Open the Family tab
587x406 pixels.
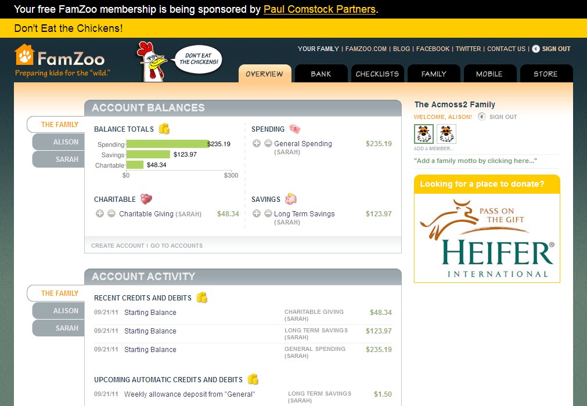point(434,74)
